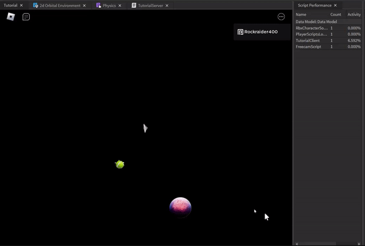Select the FreecamScript row

328,47
